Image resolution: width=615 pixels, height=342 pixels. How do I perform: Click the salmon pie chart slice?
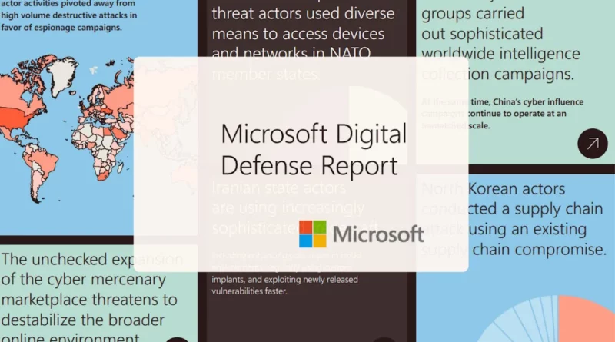pos(587,320)
